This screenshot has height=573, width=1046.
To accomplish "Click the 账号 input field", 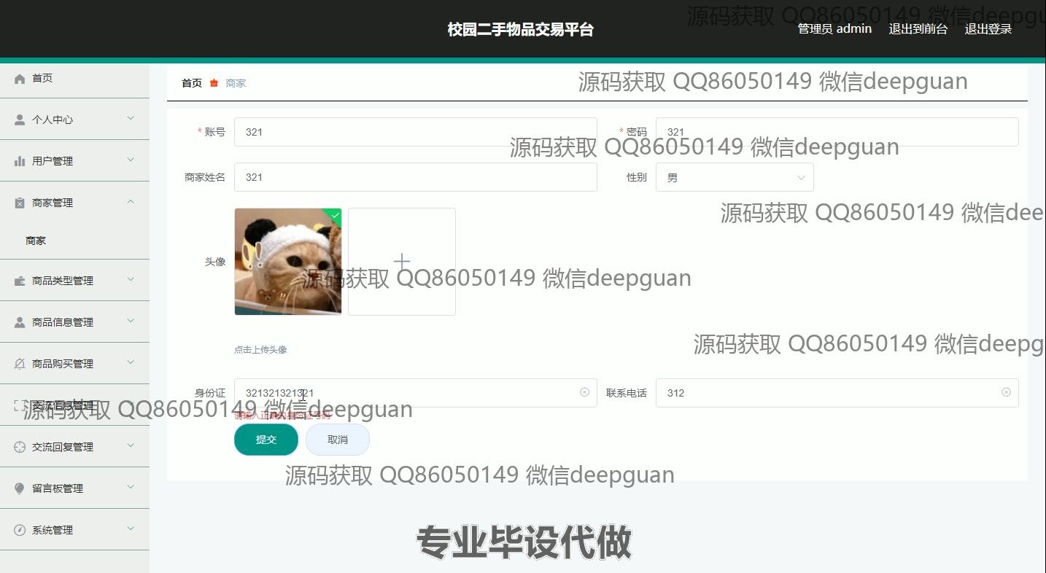I will point(416,132).
